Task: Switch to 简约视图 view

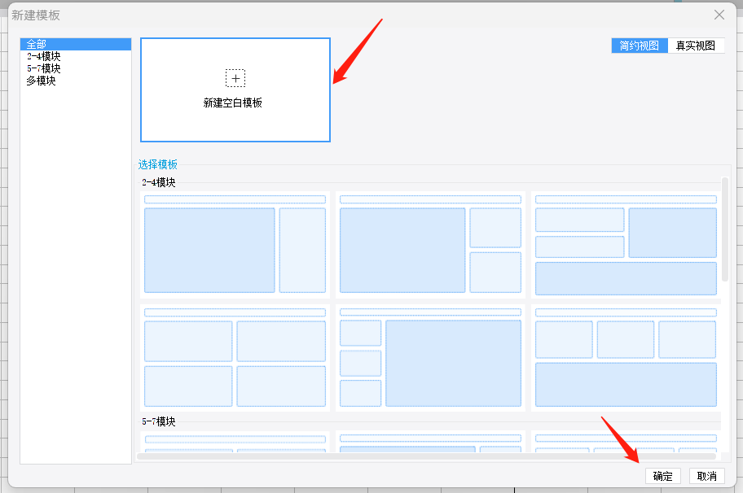Action: [640, 46]
